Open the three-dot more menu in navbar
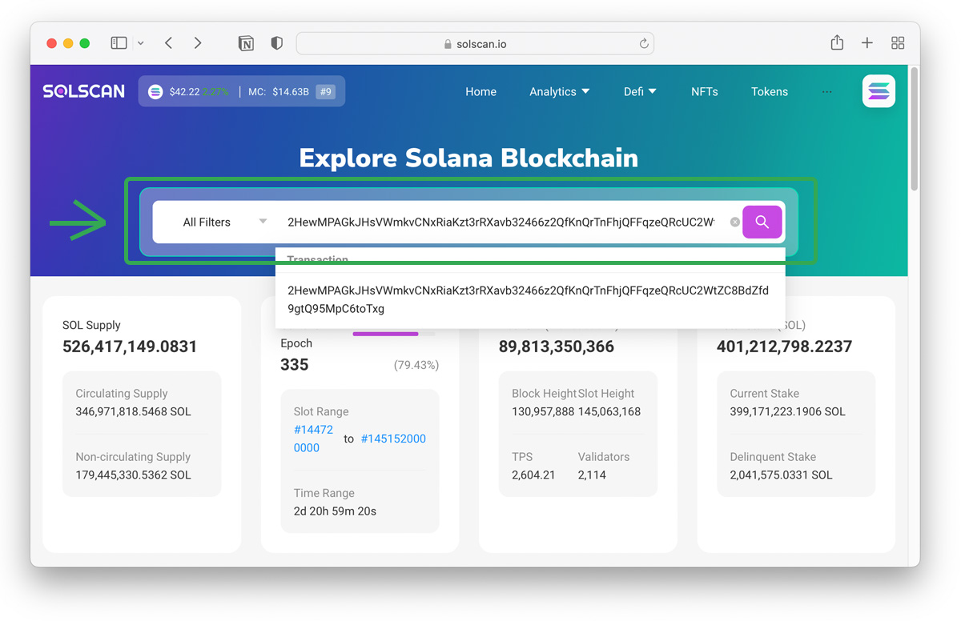The height and width of the screenshot is (621, 961). pyautogui.click(x=826, y=91)
